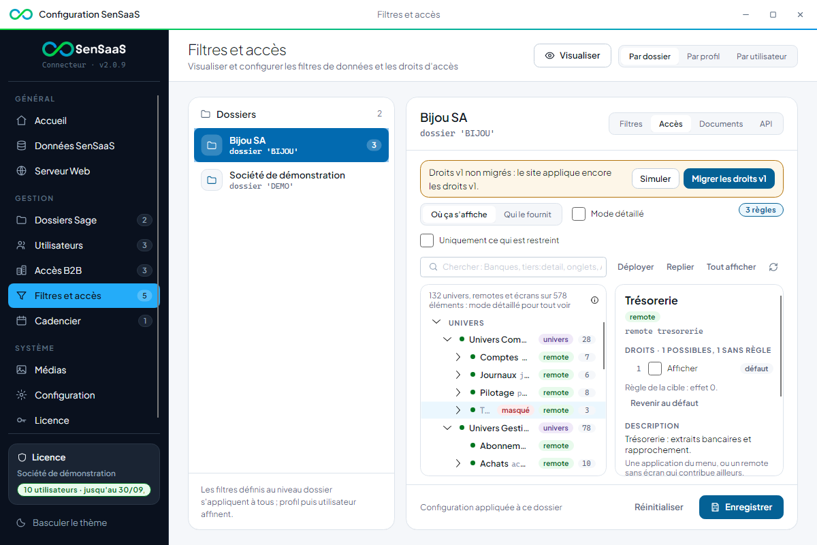Open Accueil via its home icon
Viewport: 817px width, 545px height.
click(x=21, y=121)
